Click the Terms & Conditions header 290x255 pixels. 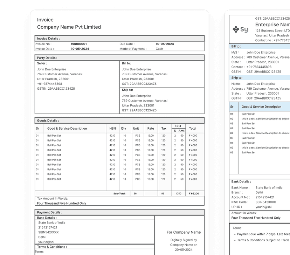click(52, 247)
